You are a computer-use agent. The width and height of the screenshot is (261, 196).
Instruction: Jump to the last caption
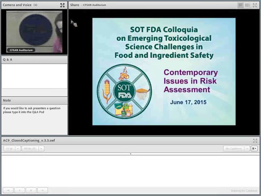(x=42, y=190)
